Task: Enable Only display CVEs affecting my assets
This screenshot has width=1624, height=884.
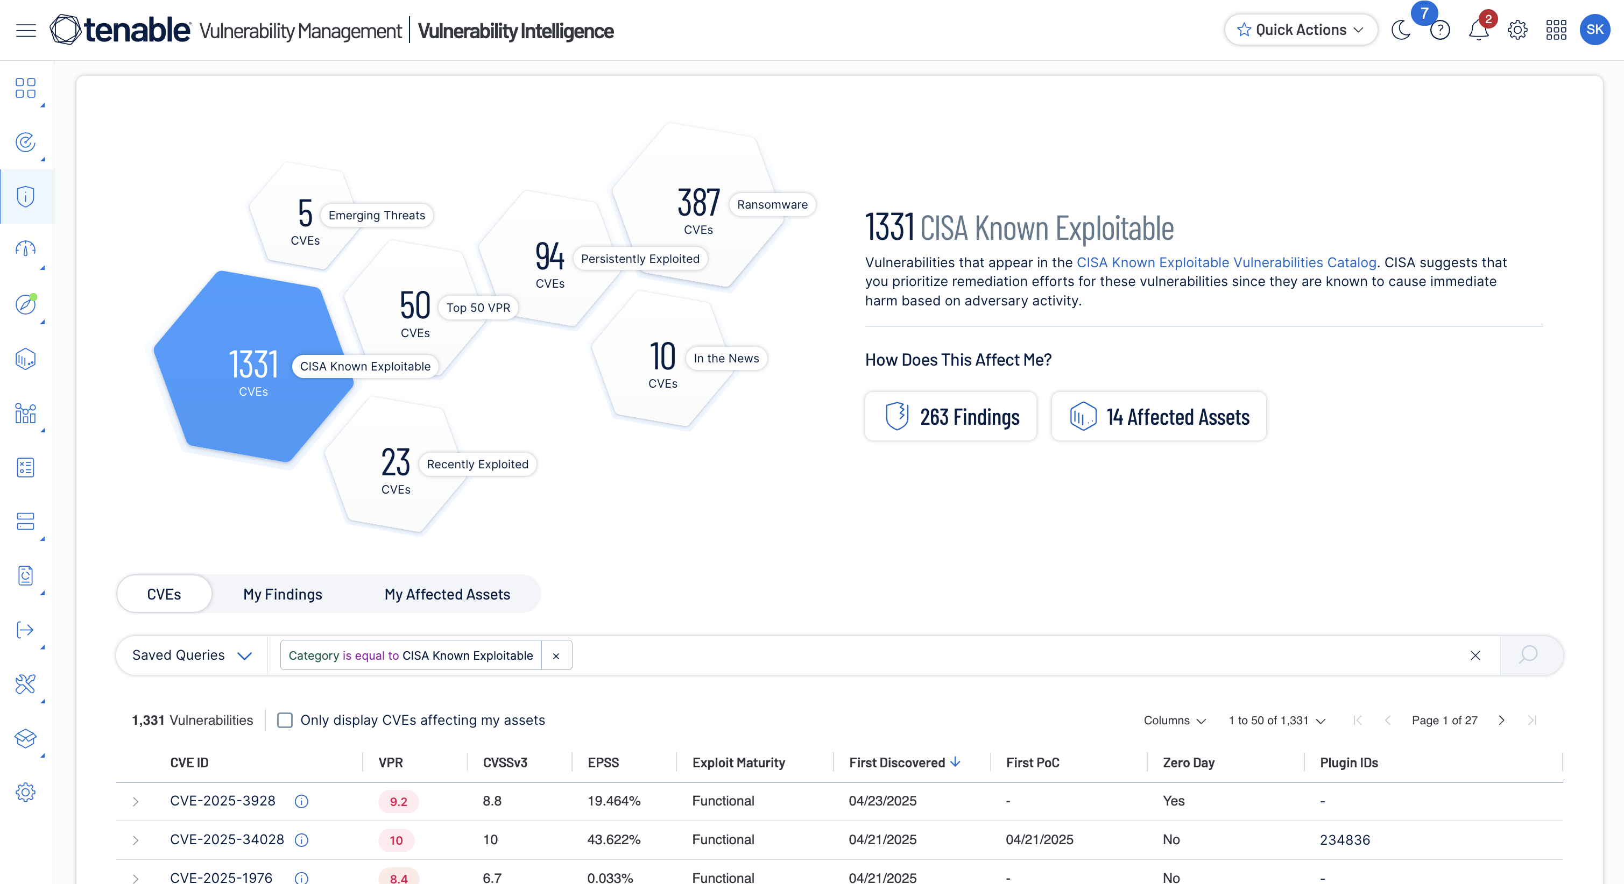Action: [285, 720]
